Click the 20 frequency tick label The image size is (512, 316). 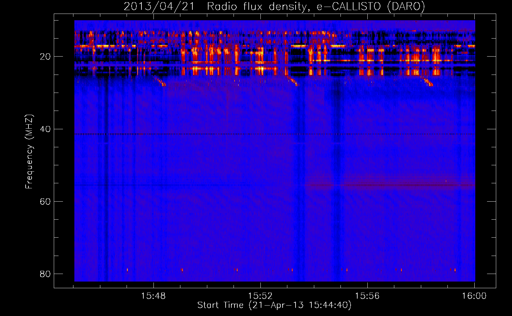45,57
